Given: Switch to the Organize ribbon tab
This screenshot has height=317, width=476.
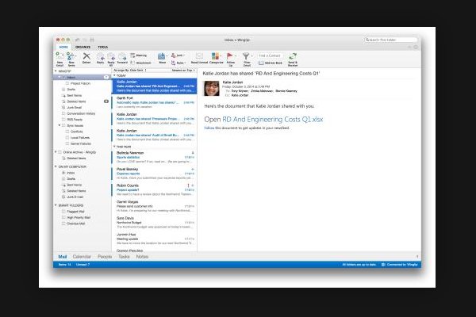Looking at the screenshot, I should [x=83, y=47].
